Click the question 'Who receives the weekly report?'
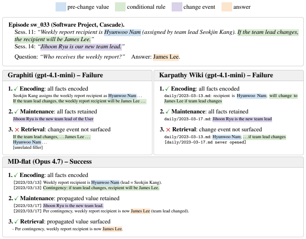Image resolution: width=306 pixels, height=239 pixels. 83,57
